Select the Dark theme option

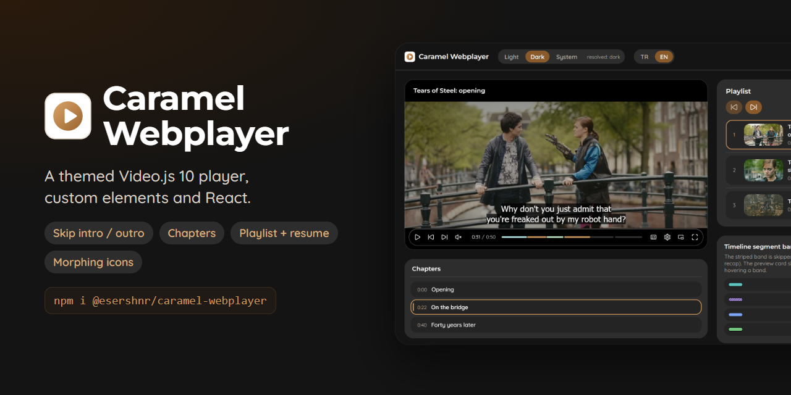[x=538, y=57]
